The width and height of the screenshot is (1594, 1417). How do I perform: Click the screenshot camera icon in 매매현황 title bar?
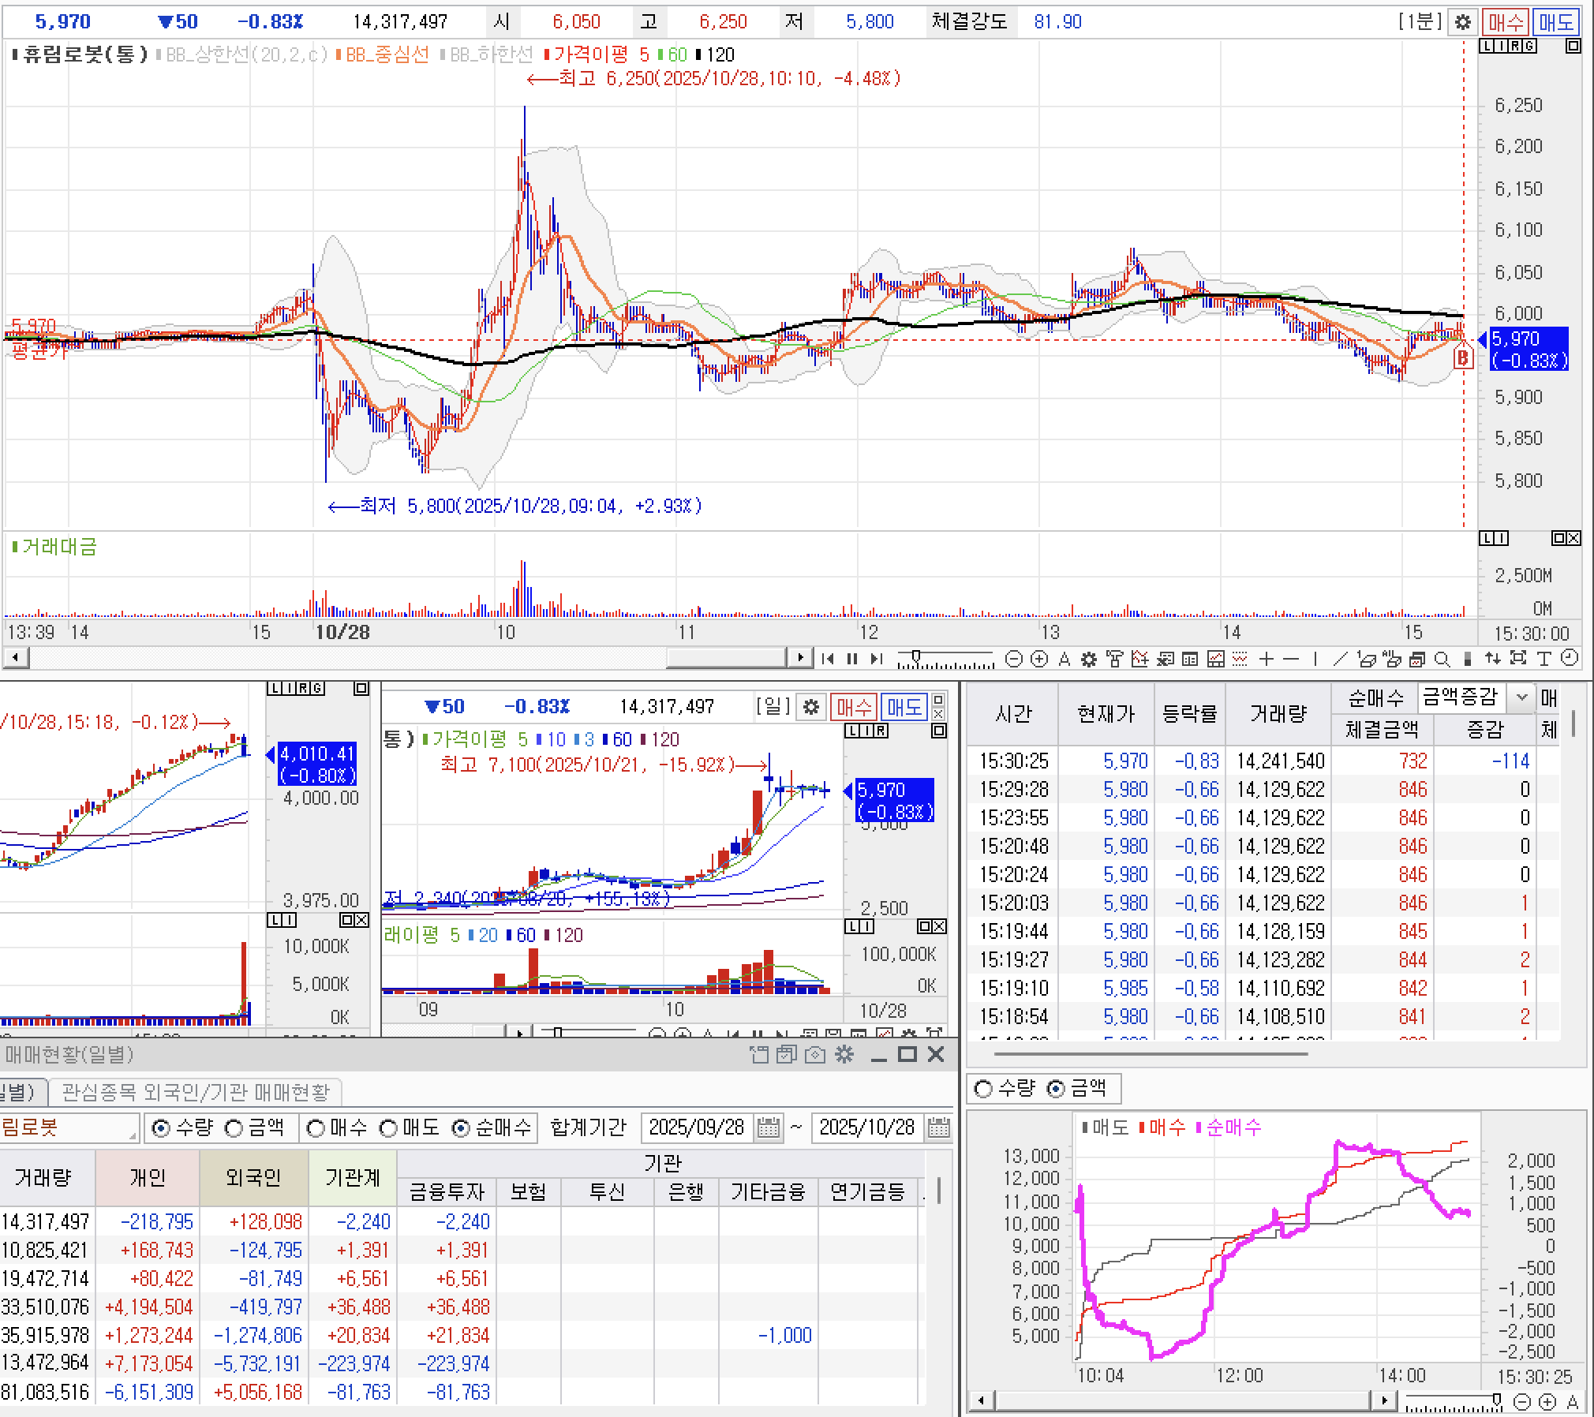tap(815, 1054)
